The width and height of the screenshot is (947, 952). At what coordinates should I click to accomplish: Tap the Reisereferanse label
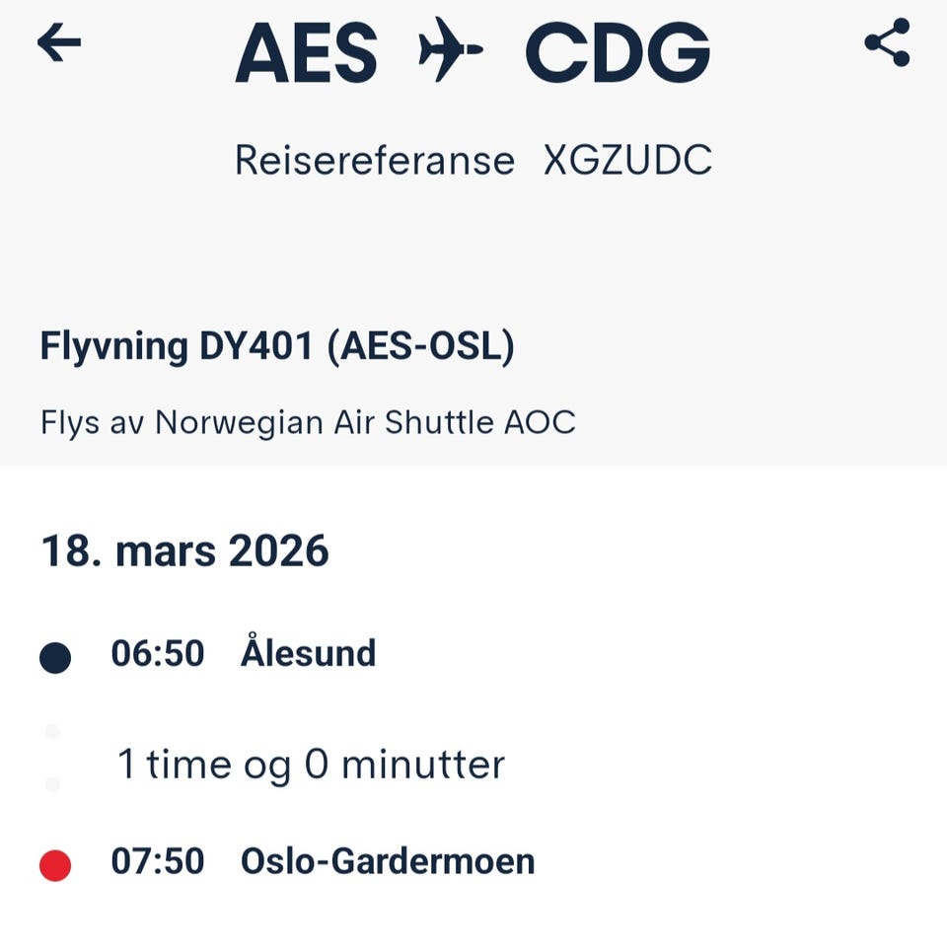click(x=375, y=161)
